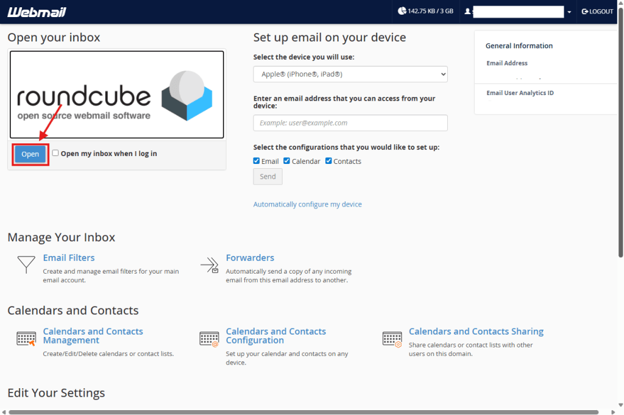Click the Webmail logo
Image resolution: width=624 pixels, height=415 pixels.
[37, 12]
